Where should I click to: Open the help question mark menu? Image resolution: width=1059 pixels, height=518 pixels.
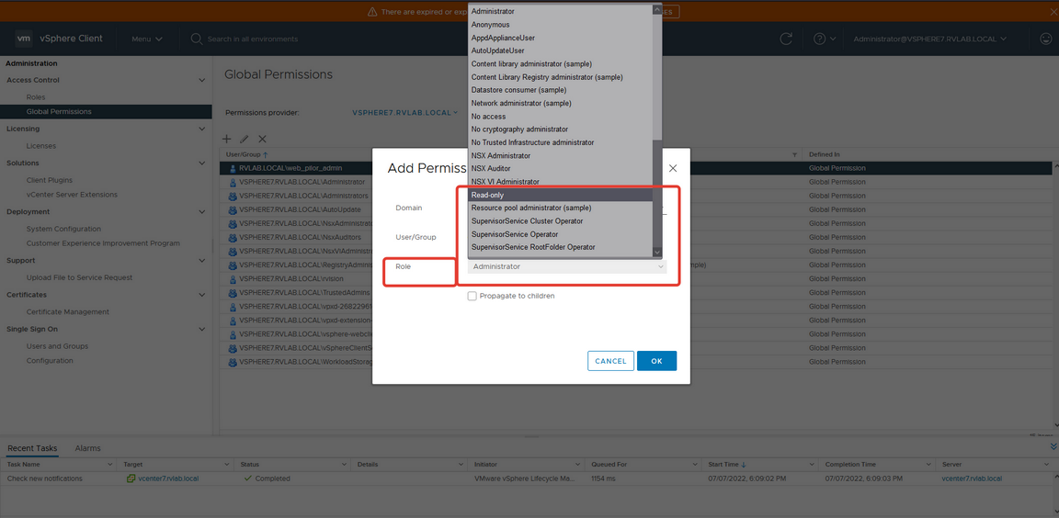coord(825,39)
